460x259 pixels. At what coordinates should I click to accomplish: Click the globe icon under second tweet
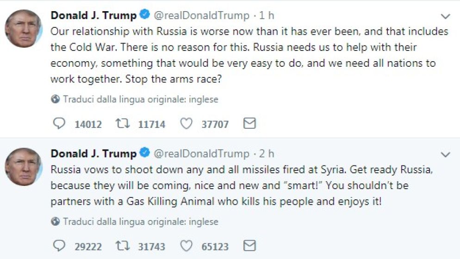click(56, 221)
